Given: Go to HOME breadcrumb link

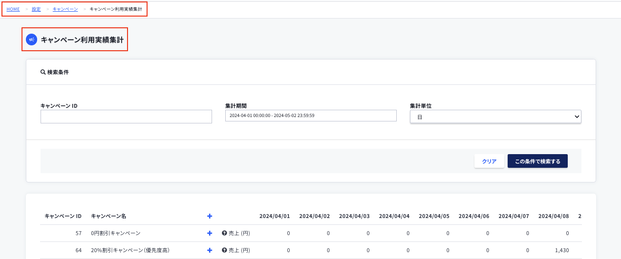Looking at the screenshot, I should pos(13,9).
